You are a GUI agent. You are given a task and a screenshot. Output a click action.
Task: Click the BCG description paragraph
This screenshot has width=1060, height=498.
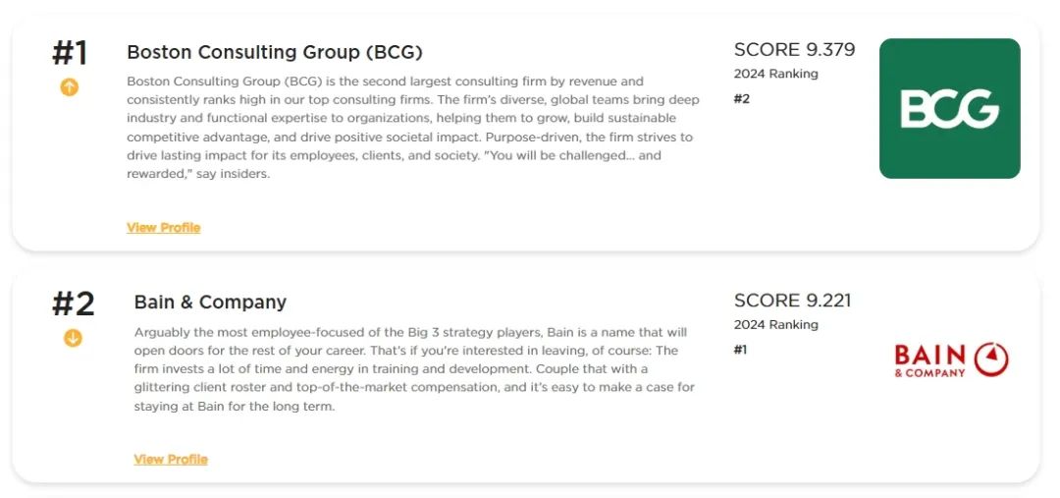coord(413,128)
